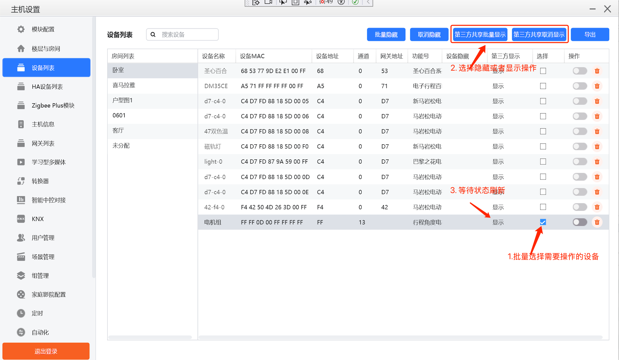Open the 模块配置 sidebar menu
The image size is (619, 360).
pos(43,29)
